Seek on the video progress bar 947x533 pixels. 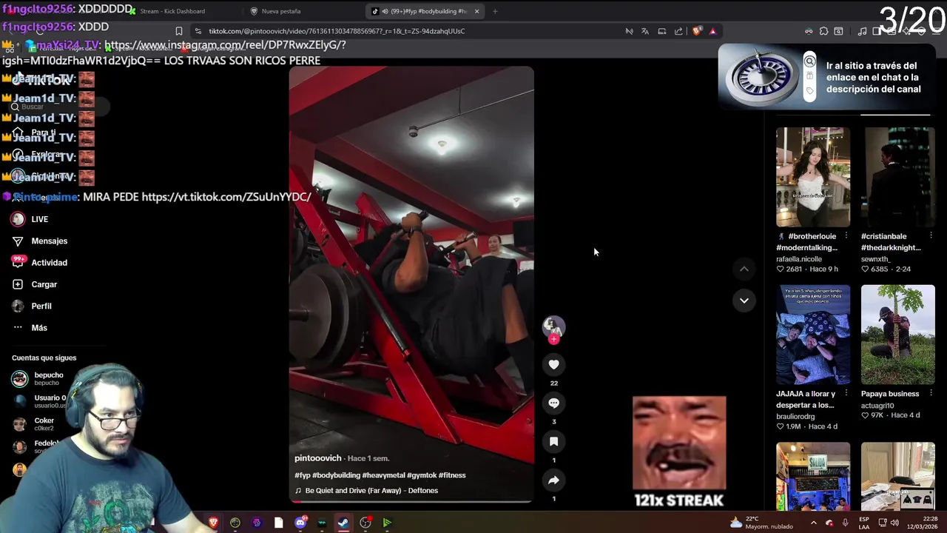411,502
